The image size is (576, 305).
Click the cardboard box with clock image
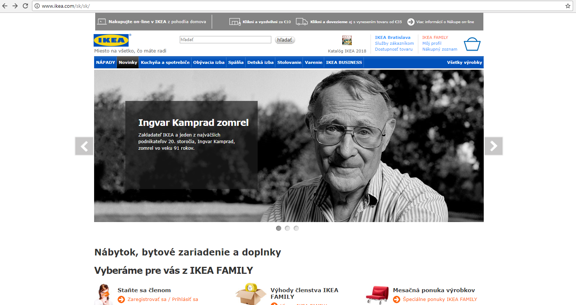point(251,294)
